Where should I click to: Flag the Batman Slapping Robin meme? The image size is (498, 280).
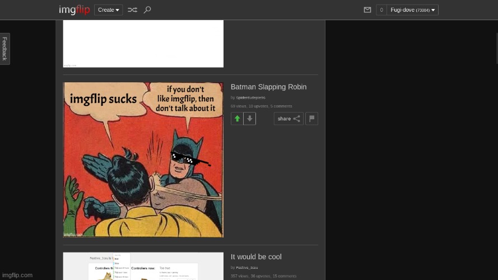311,119
